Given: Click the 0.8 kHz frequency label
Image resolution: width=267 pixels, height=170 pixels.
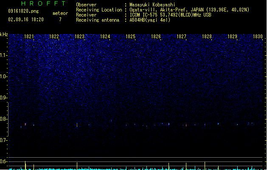Looking at the screenshot, I should [3, 119].
